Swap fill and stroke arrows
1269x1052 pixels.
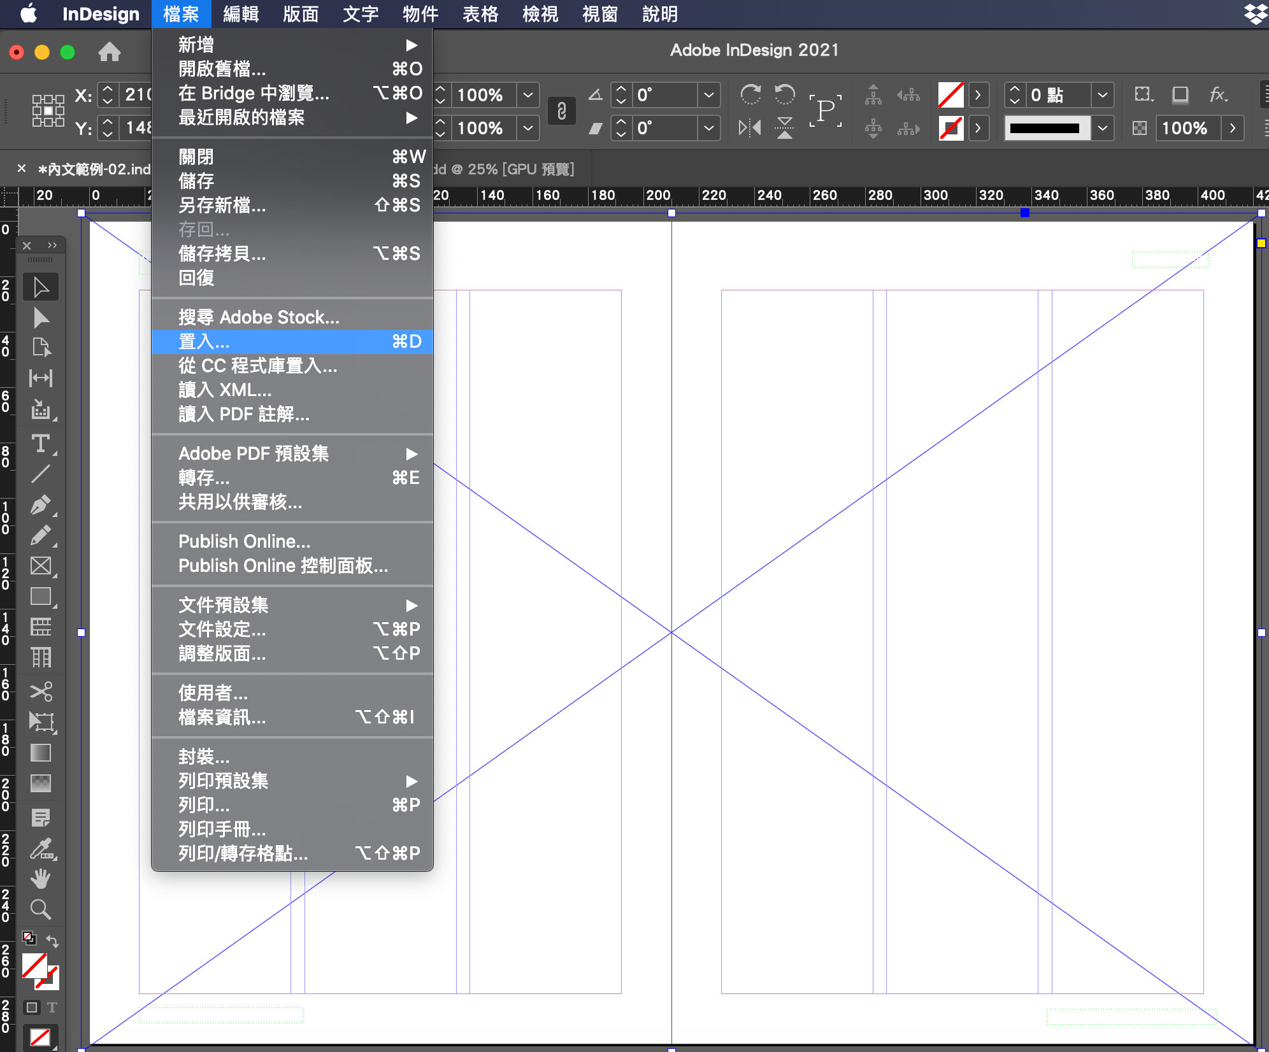[x=53, y=941]
